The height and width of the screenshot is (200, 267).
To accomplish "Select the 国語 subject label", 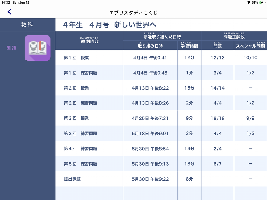I will pyautogui.click(x=12, y=48).
